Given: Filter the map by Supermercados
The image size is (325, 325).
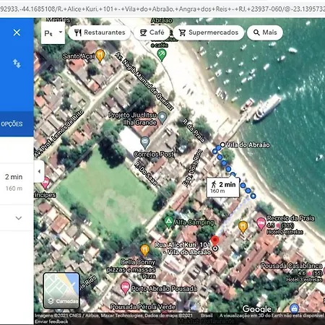Looking at the screenshot, I should [x=208, y=32].
